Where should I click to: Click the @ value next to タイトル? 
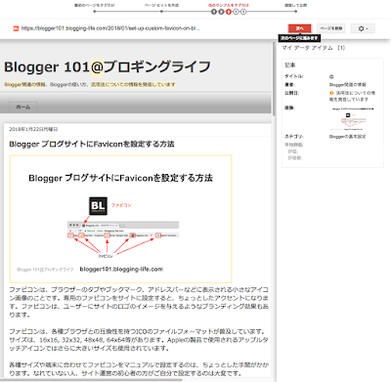coord(331,77)
